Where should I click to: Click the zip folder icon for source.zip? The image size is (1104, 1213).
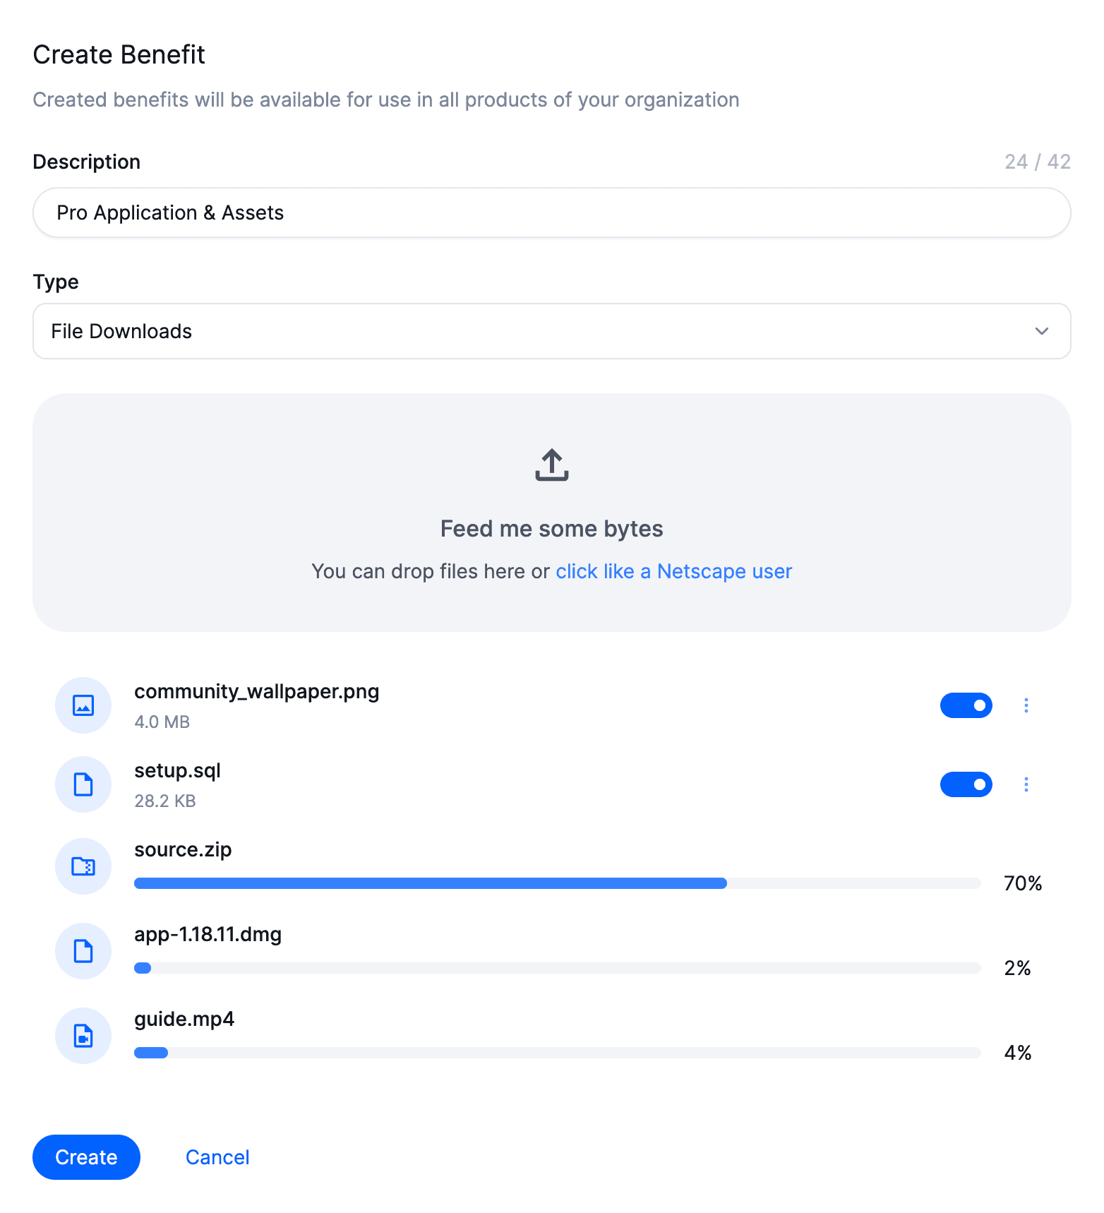click(x=83, y=866)
